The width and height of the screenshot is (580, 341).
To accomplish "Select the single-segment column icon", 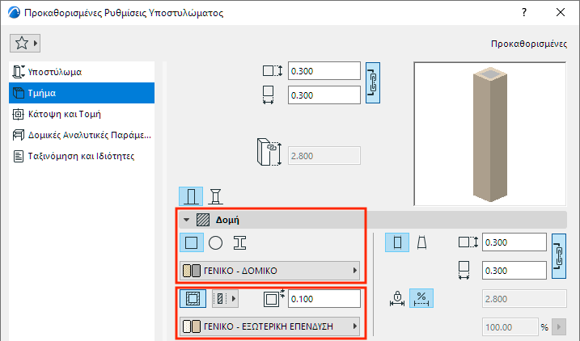I will click(x=191, y=196).
